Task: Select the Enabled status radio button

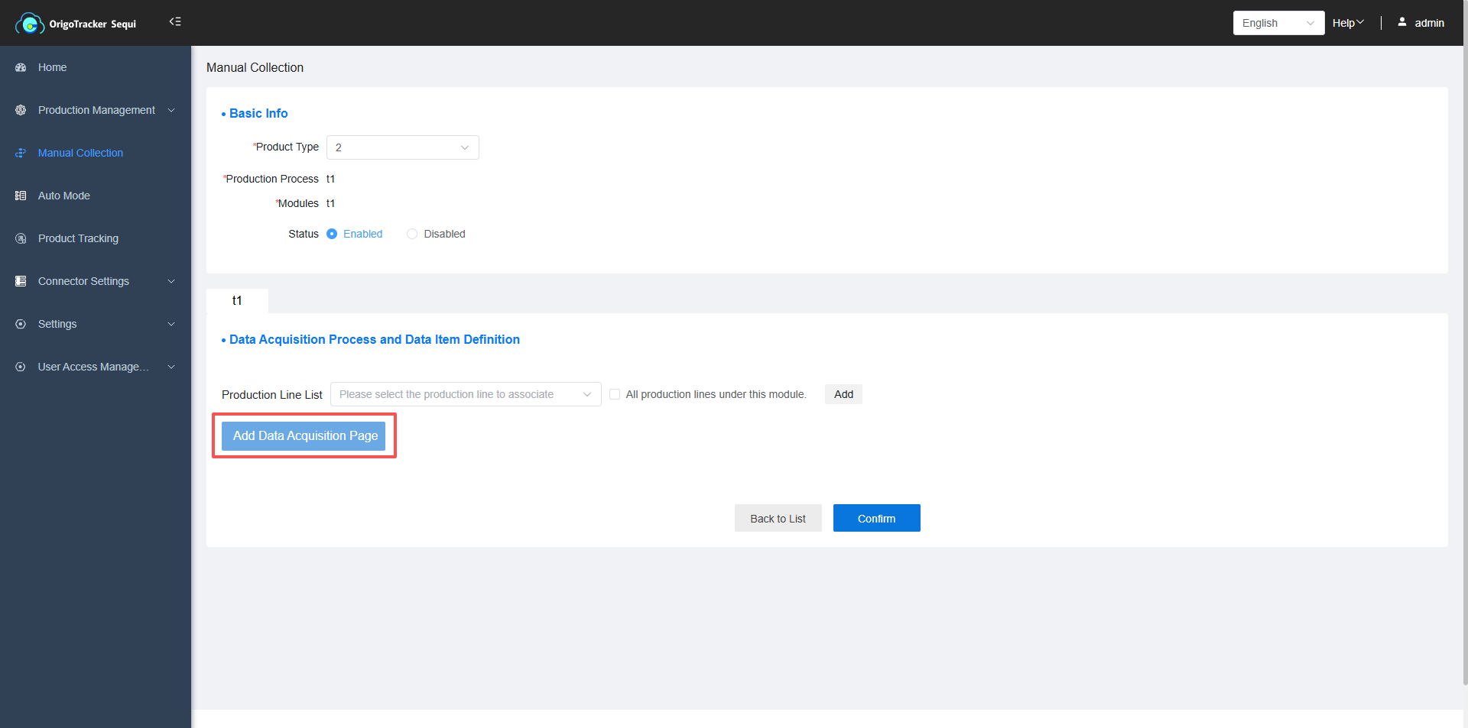Action: (x=332, y=234)
